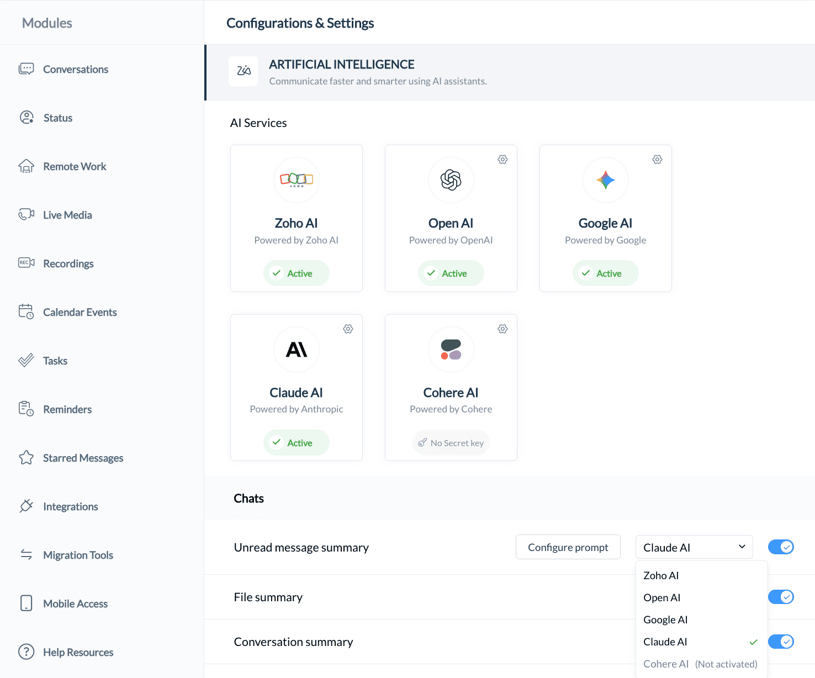Click the Tasks double-check icon

click(x=27, y=361)
